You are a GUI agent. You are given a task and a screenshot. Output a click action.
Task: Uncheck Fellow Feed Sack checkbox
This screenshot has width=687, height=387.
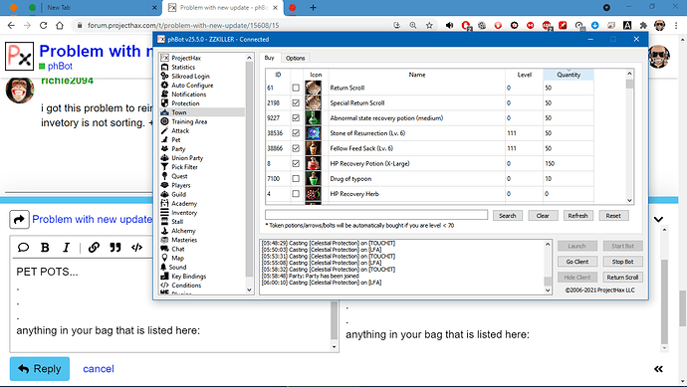click(296, 148)
